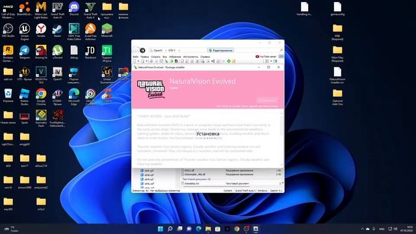Open the Создать menu in OpenIV
Image resolution: width=416 pixels, height=234 pixels.
point(156,57)
